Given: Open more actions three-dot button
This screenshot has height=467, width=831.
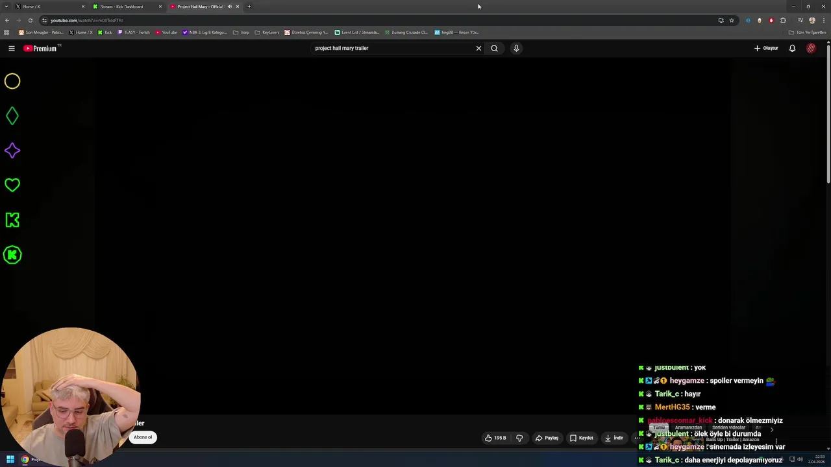Looking at the screenshot, I should pos(638,438).
